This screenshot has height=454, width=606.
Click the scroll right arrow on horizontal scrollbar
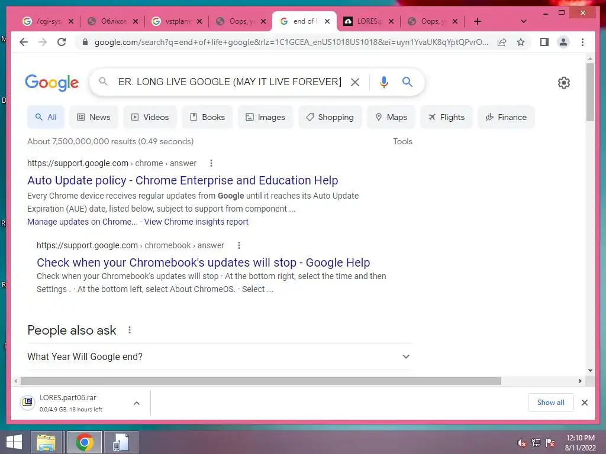pos(580,381)
